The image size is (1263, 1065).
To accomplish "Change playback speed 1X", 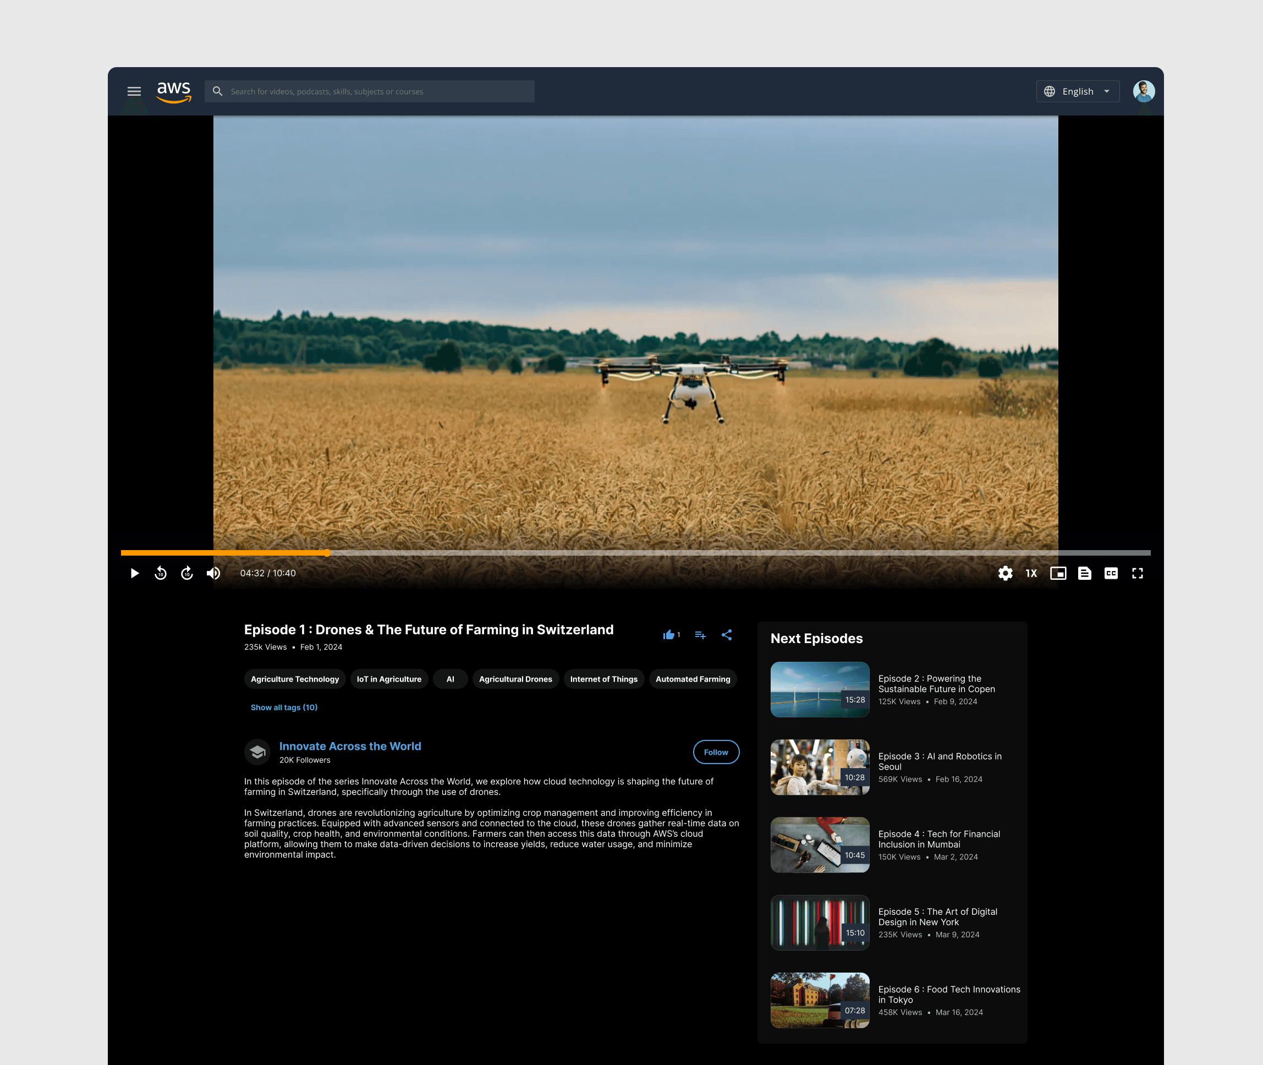I will pyautogui.click(x=1031, y=573).
